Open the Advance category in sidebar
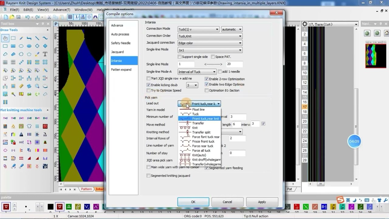This screenshot has height=219, width=389. coord(123,25)
